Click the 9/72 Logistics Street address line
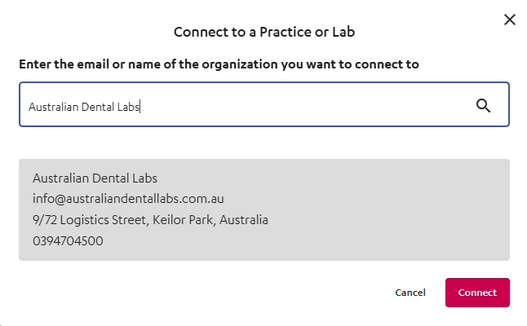 (150, 220)
